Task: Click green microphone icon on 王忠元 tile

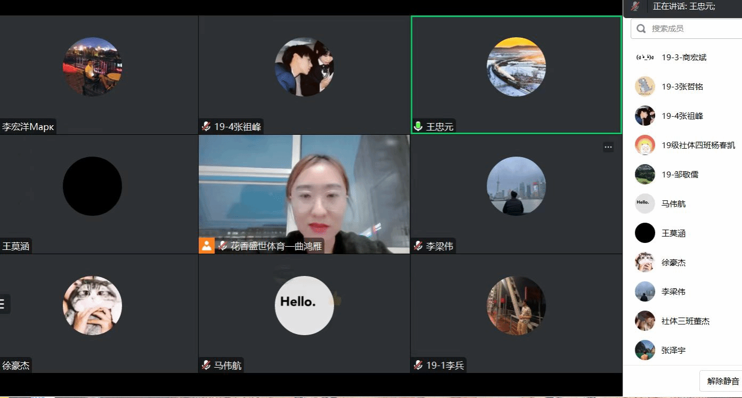Action: coord(418,127)
